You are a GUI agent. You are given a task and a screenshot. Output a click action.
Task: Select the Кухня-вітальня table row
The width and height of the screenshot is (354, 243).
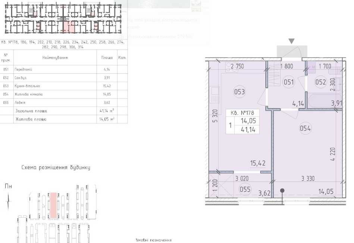(64, 86)
